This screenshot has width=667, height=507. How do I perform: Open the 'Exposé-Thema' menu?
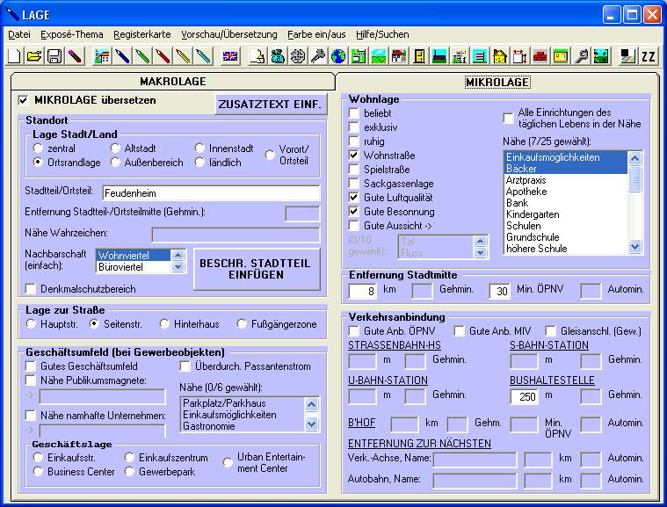(71, 34)
